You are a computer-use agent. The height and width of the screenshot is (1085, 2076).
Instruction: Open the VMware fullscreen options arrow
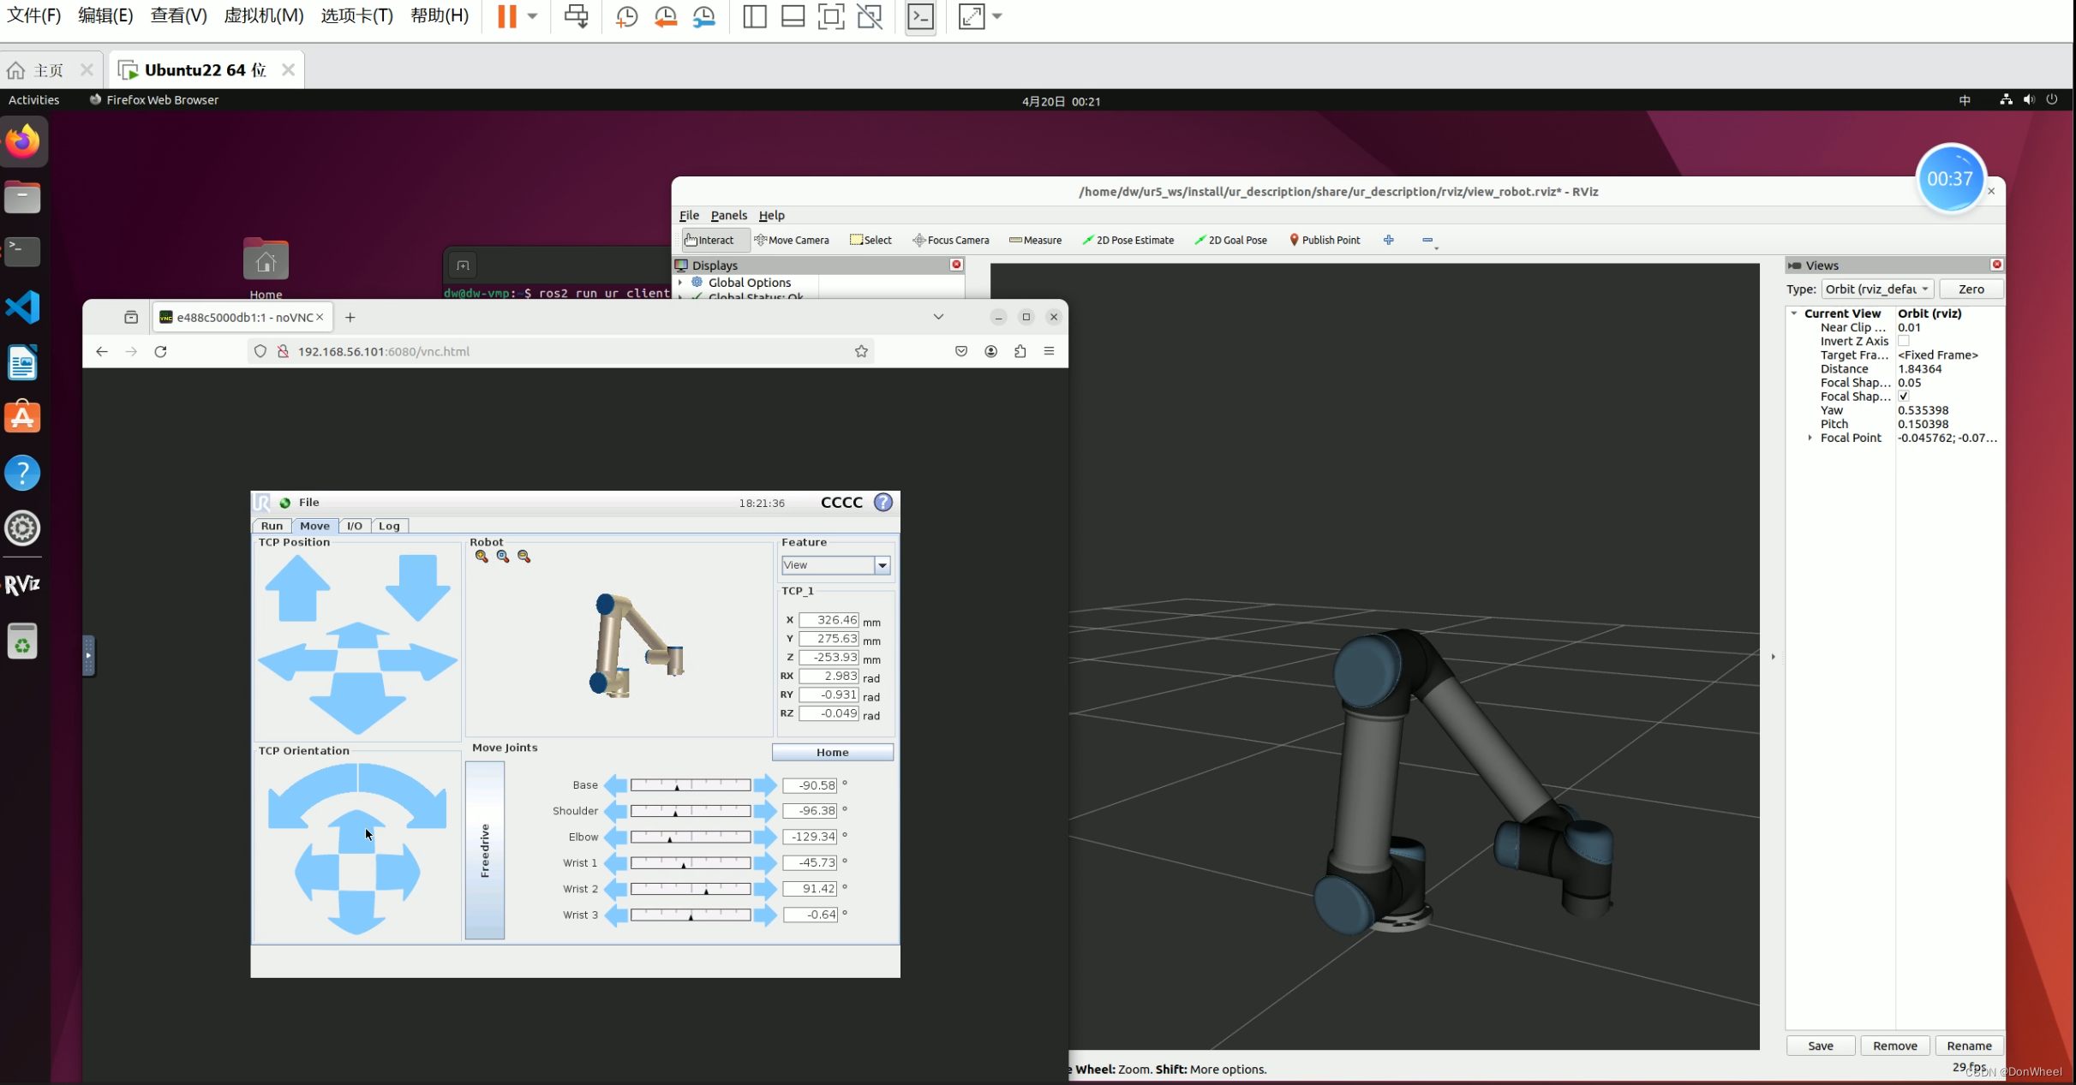(997, 16)
